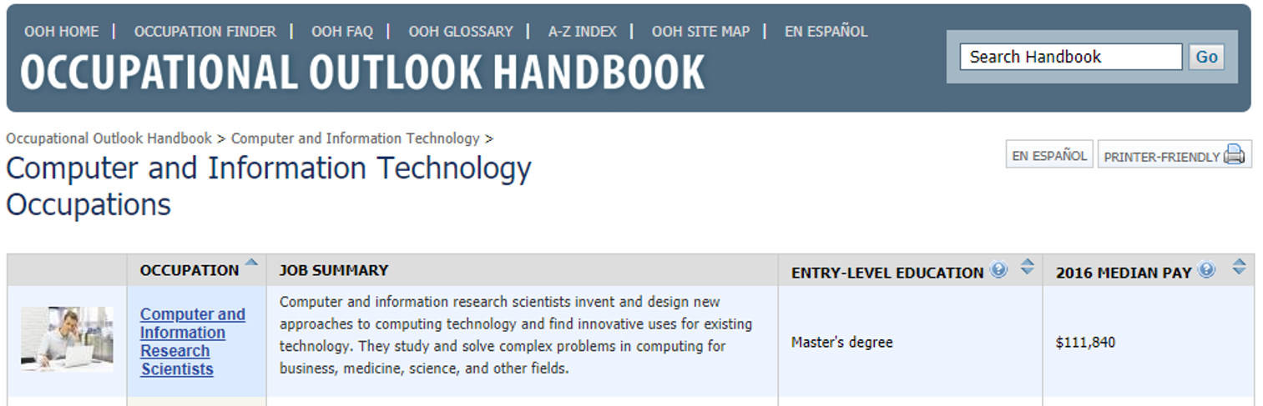Image resolution: width=1263 pixels, height=406 pixels.
Task: Open OOH SITE MAP
Action: [x=700, y=32]
